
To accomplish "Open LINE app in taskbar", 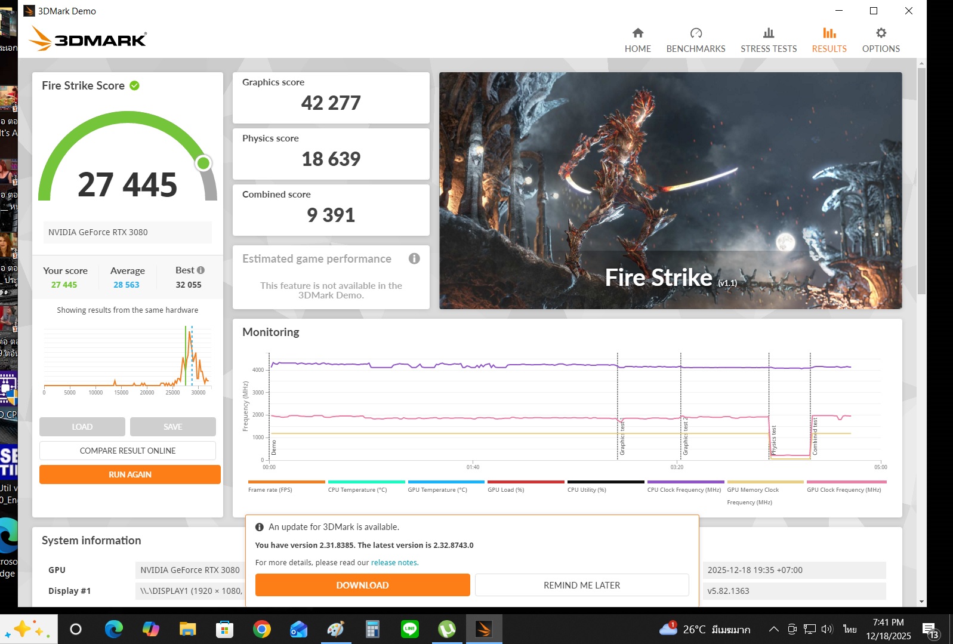I will [410, 629].
